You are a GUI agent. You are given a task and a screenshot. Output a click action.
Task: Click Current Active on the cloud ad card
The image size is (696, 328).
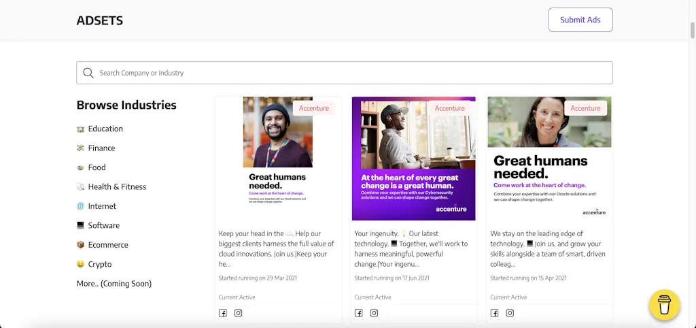point(237,297)
